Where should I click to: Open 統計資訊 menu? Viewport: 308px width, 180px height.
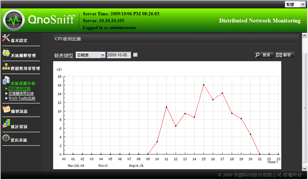(19, 127)
